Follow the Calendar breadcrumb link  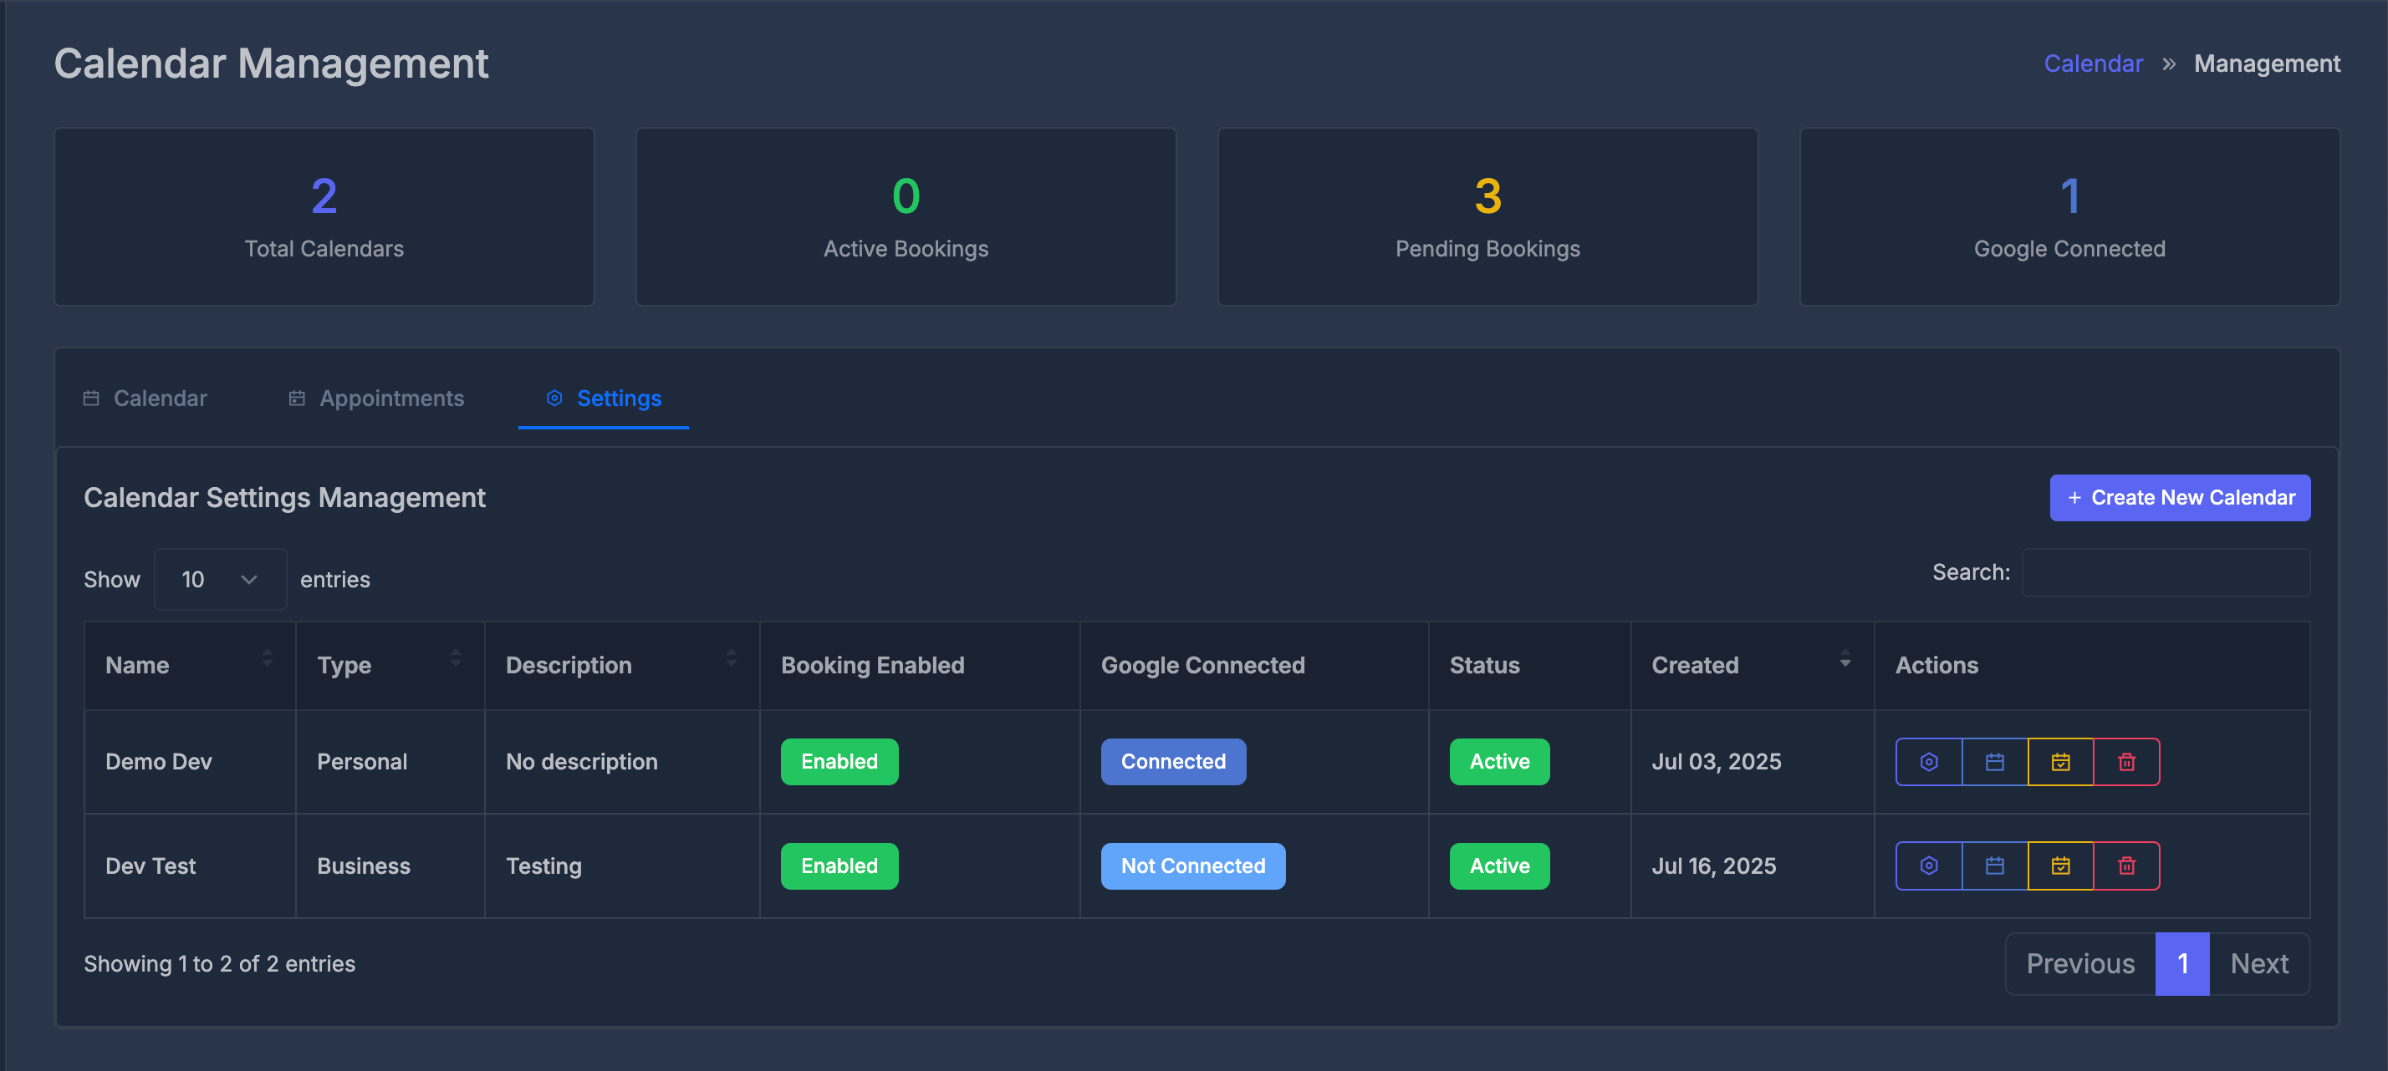click(x=2093, y=64)
